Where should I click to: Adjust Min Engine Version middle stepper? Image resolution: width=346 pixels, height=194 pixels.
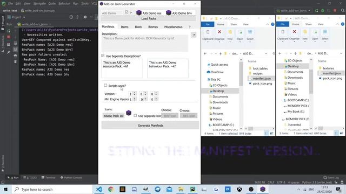pos(145,99)
